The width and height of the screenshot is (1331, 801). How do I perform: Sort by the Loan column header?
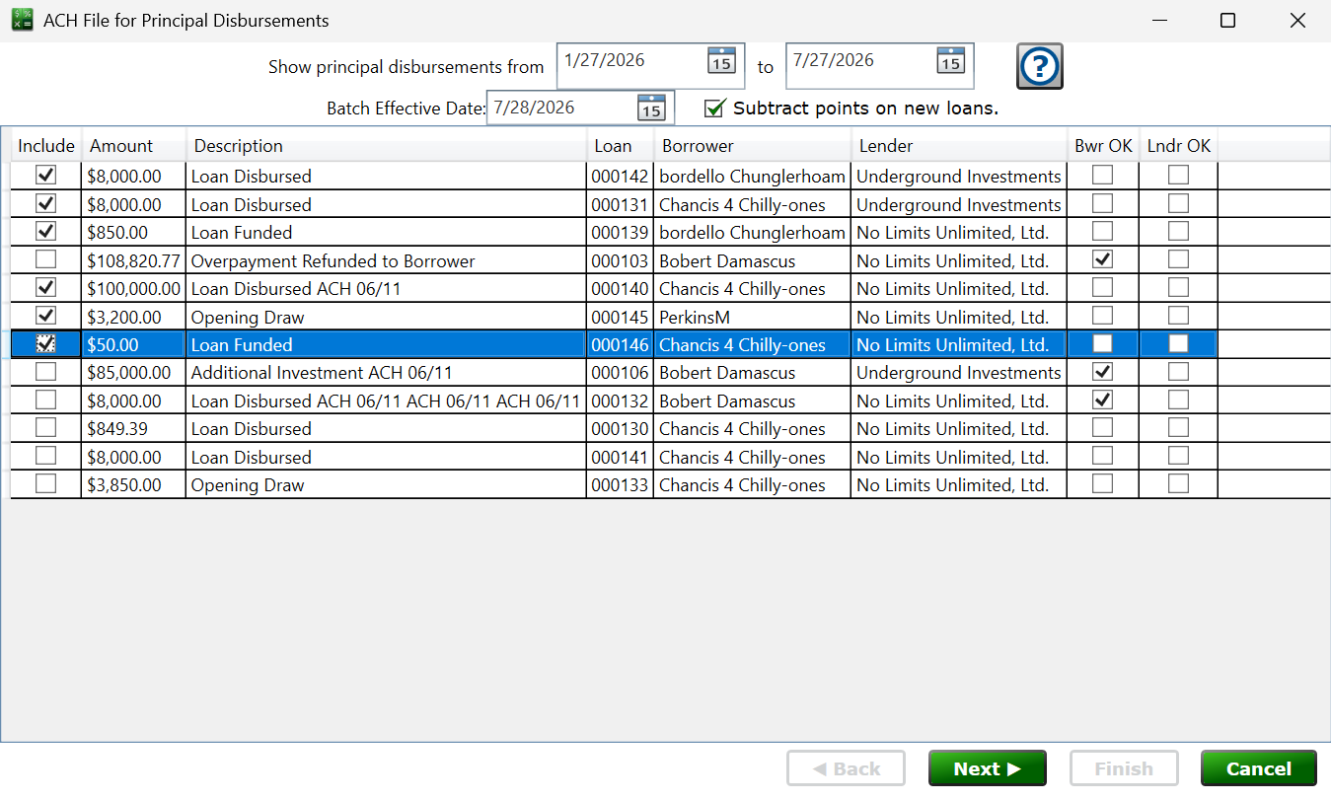pyautogui.click(x=620, y=146)
